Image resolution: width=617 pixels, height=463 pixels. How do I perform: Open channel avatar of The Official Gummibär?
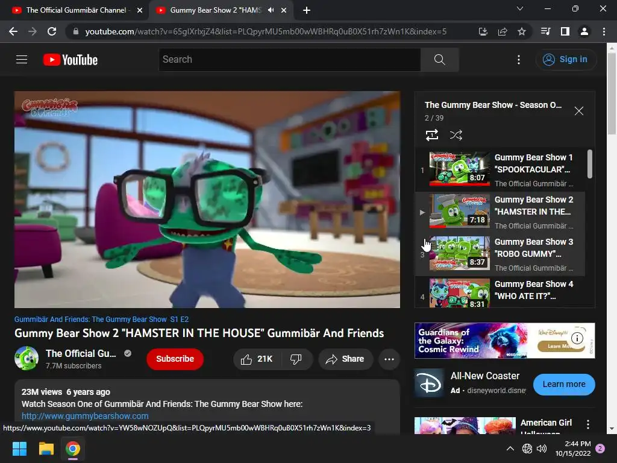point(27,358)
